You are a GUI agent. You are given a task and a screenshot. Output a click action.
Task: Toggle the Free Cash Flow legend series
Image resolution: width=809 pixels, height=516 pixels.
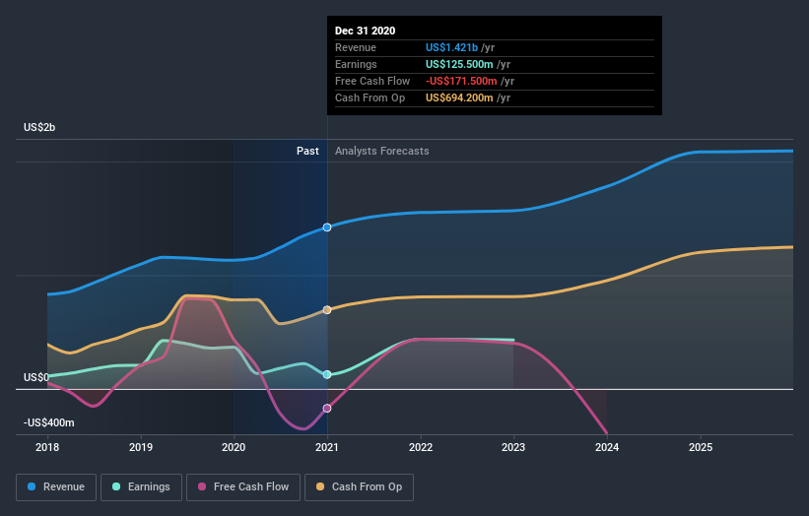[243, 487]
